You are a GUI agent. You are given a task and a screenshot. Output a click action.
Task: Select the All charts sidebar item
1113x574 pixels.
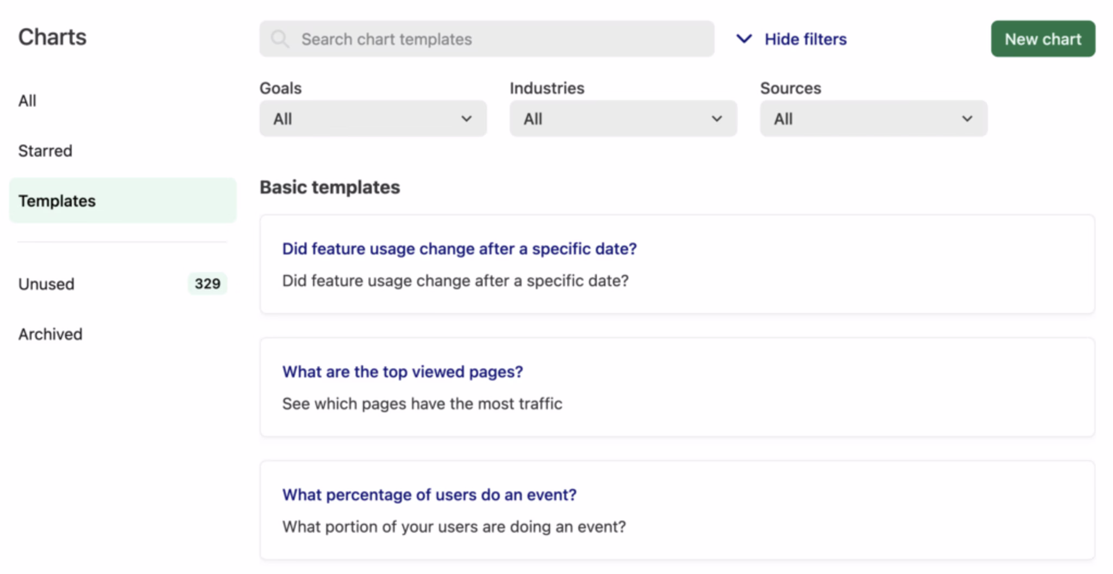(28, 101)
